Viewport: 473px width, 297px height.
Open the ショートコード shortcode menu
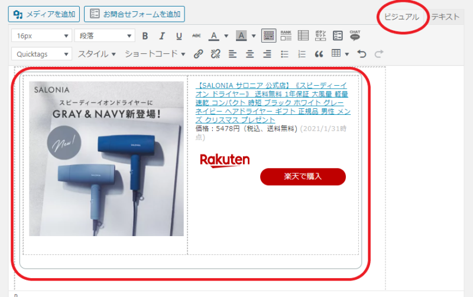(x=155, y=54)
